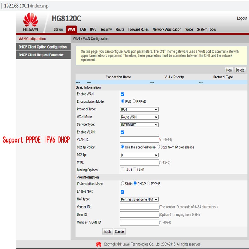The image size is (249, 249).
Task: Switch to the IPv6 tab
Action: pyautogui.click(x=93, y=29)
